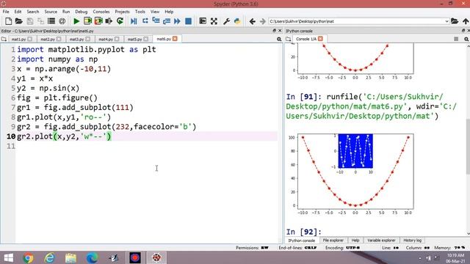Run current cell toolbar icon
Screen dimensions: 470x264
[87, 21]
